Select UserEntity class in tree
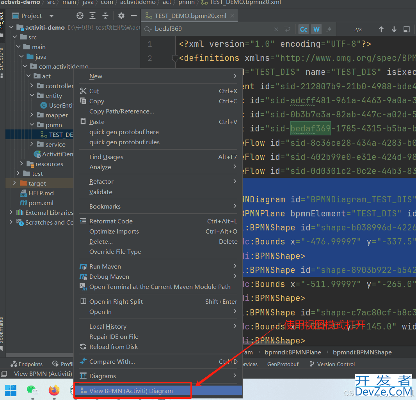The width and height of the screenshot is (416, 400). pos(57,106)
